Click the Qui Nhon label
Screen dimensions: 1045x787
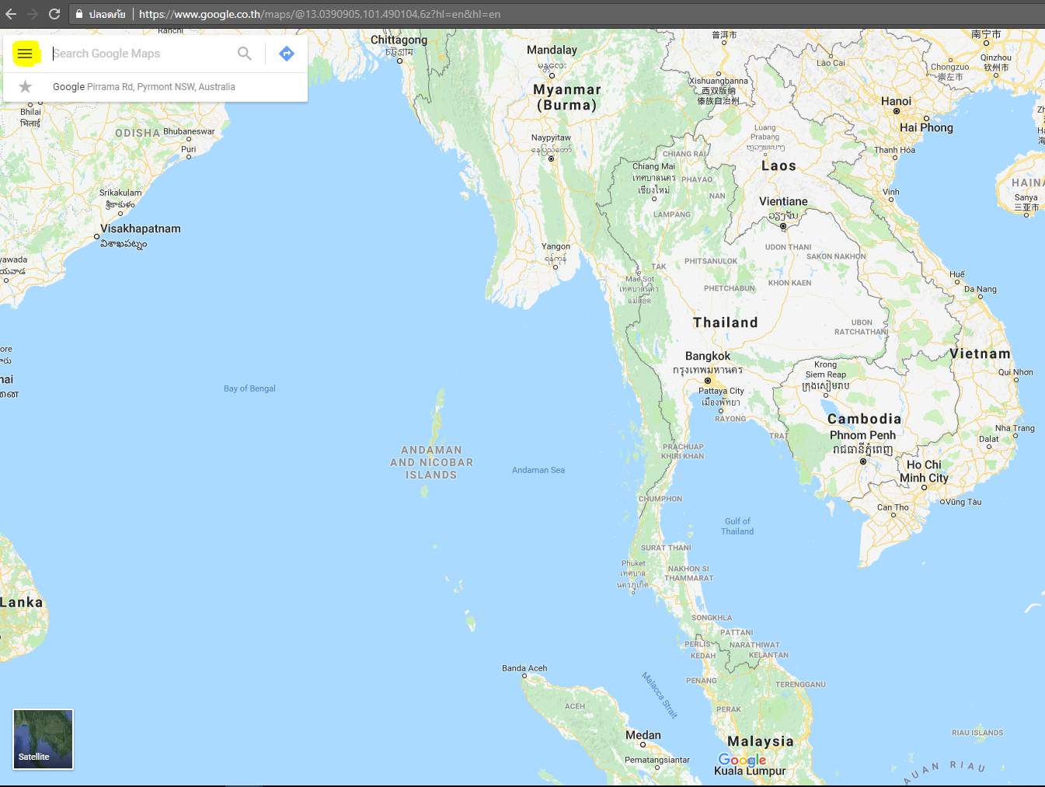tap(1015, 372)
